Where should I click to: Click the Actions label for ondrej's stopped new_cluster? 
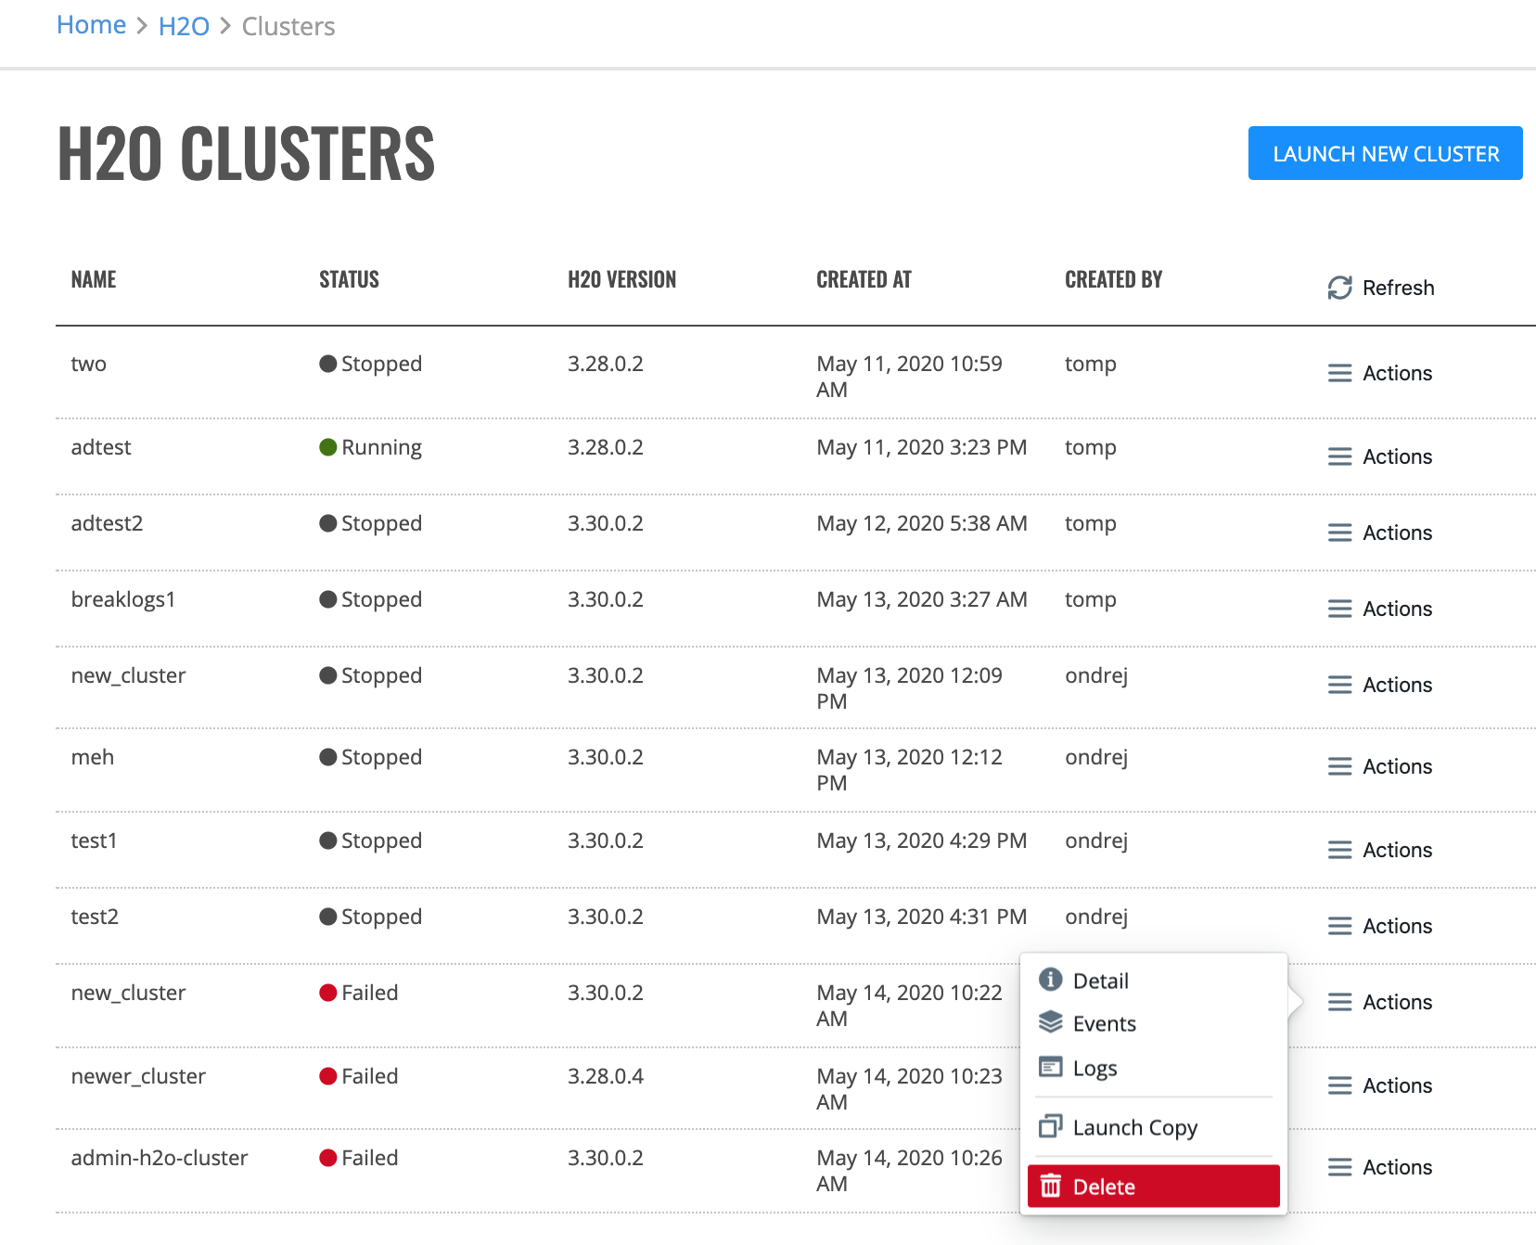tap(1397, 685)
